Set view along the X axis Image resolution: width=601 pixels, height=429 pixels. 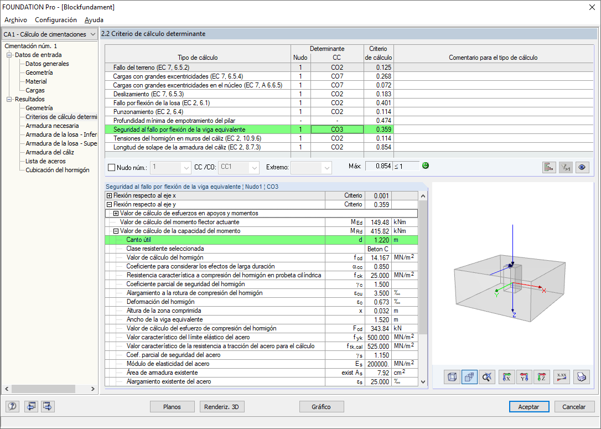point(507,377)
